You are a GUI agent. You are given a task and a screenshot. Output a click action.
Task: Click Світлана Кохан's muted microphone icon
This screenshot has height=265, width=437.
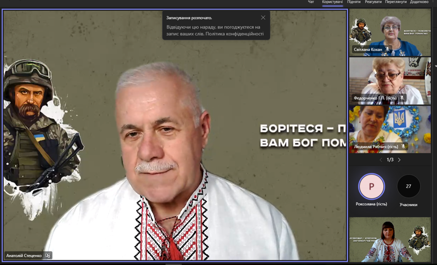point(388,49)
